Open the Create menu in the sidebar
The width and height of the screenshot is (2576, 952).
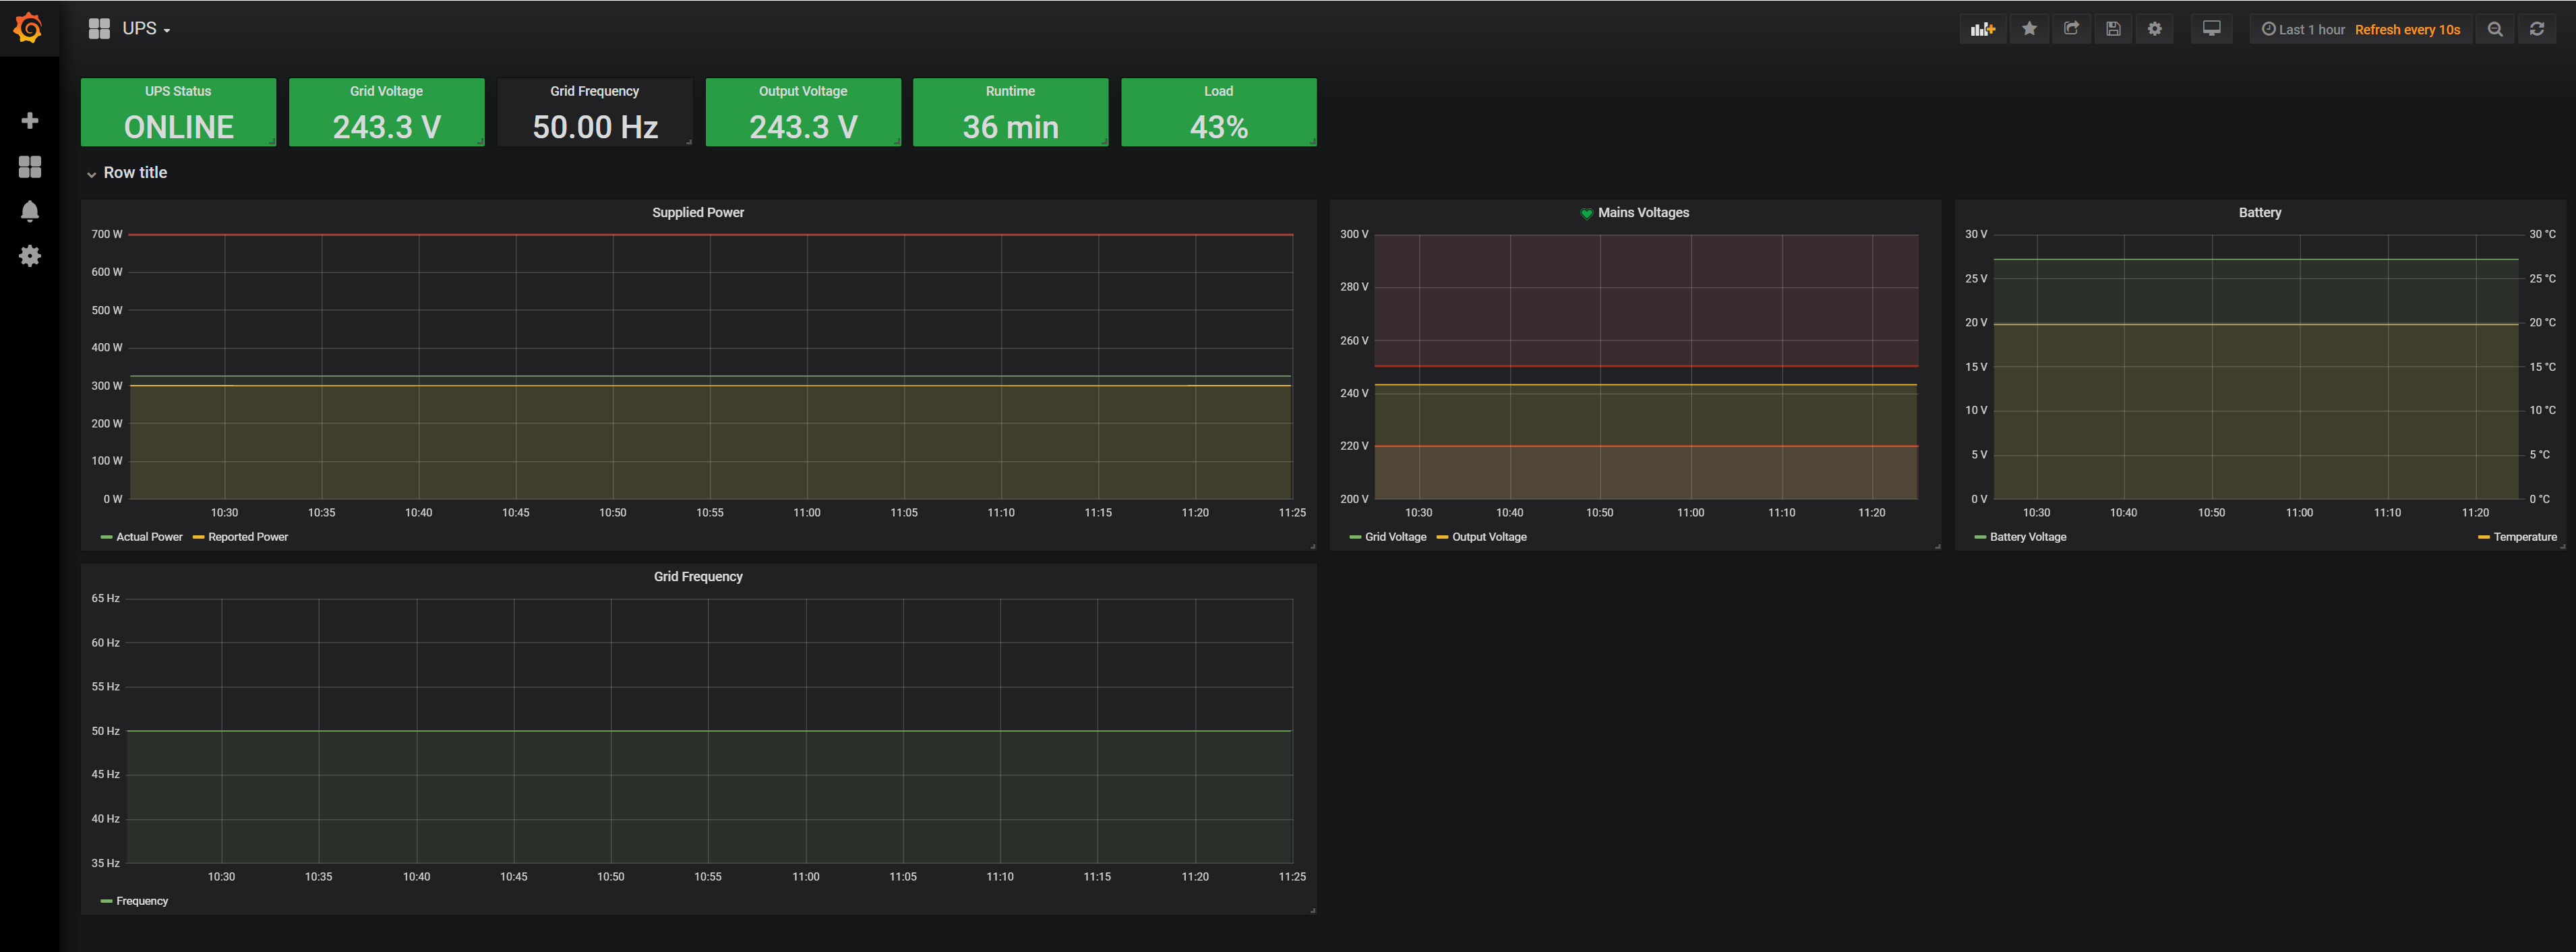point(30,119)
